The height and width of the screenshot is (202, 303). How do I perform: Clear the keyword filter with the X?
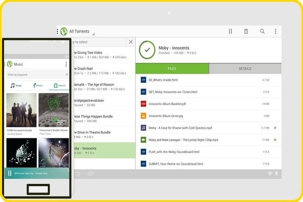[x=67, y=75]
